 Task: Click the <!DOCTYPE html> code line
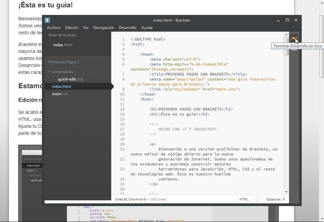point(148,39)
